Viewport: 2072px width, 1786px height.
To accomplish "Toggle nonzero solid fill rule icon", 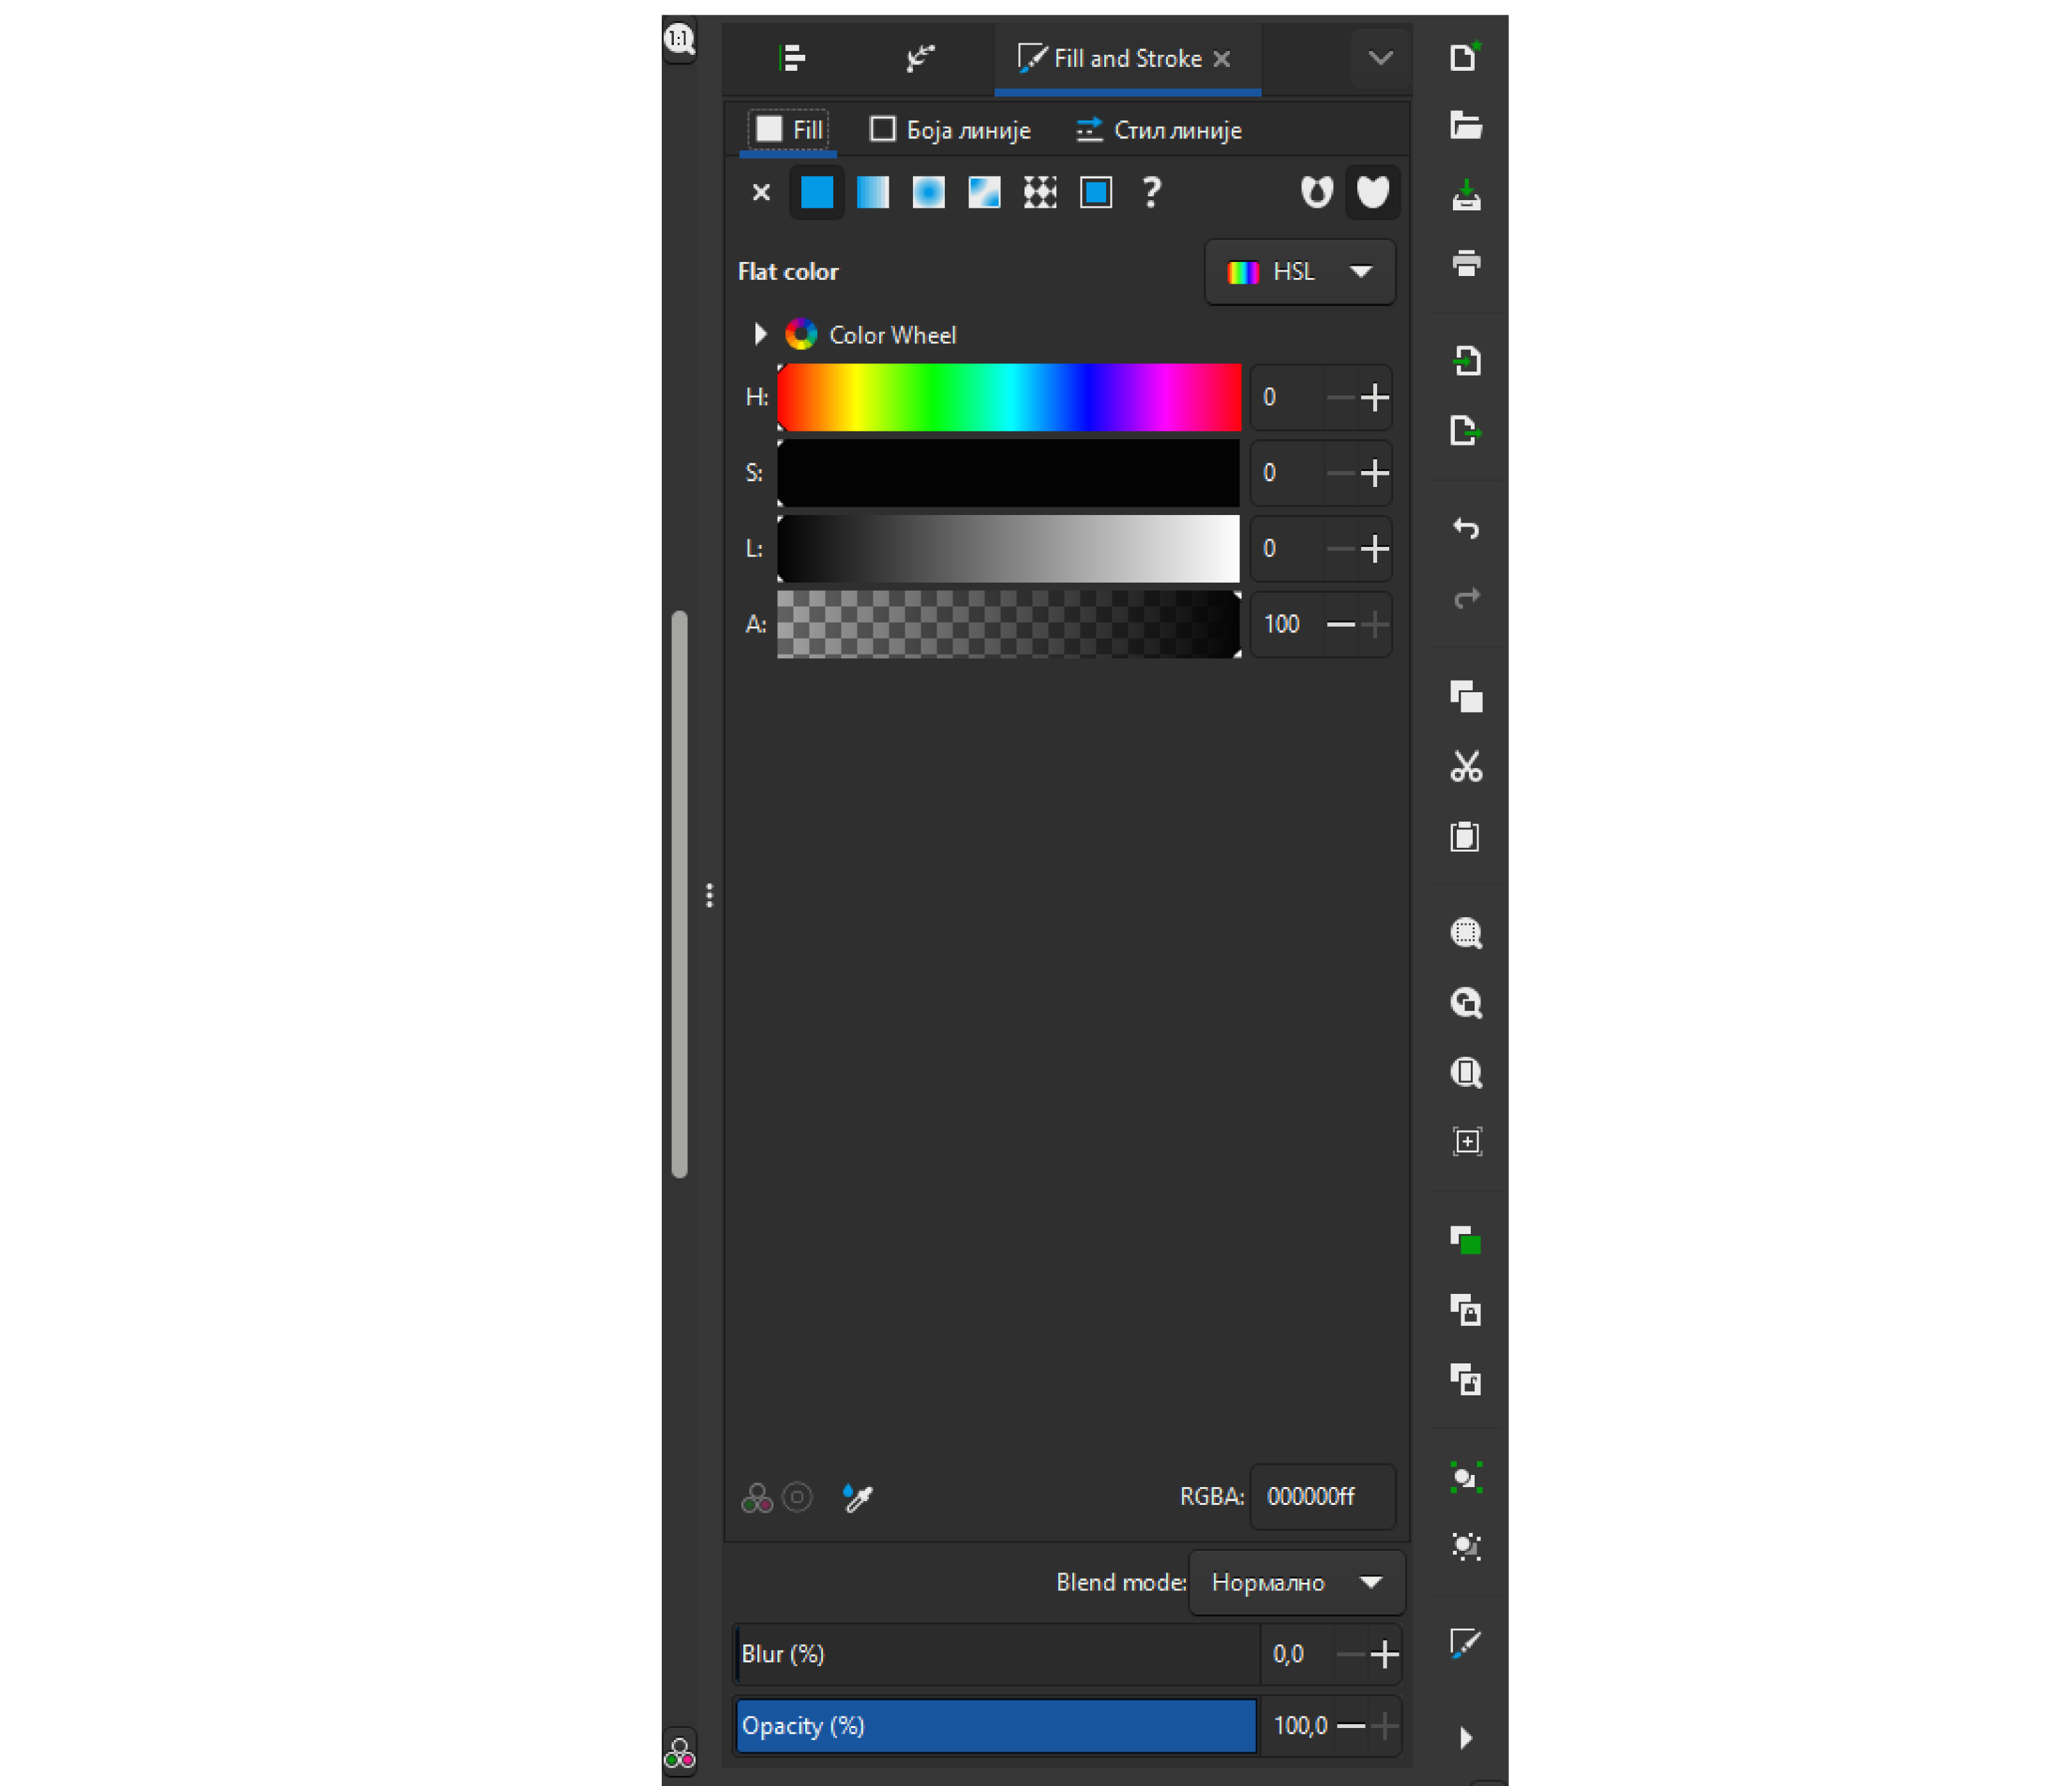I will pyautogui.click(x=1372, y=192).
